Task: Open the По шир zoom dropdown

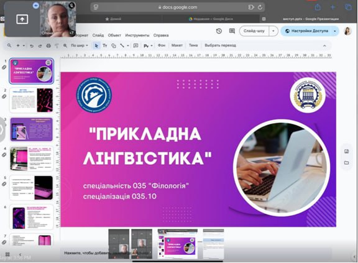Action: tap(79, 45)
